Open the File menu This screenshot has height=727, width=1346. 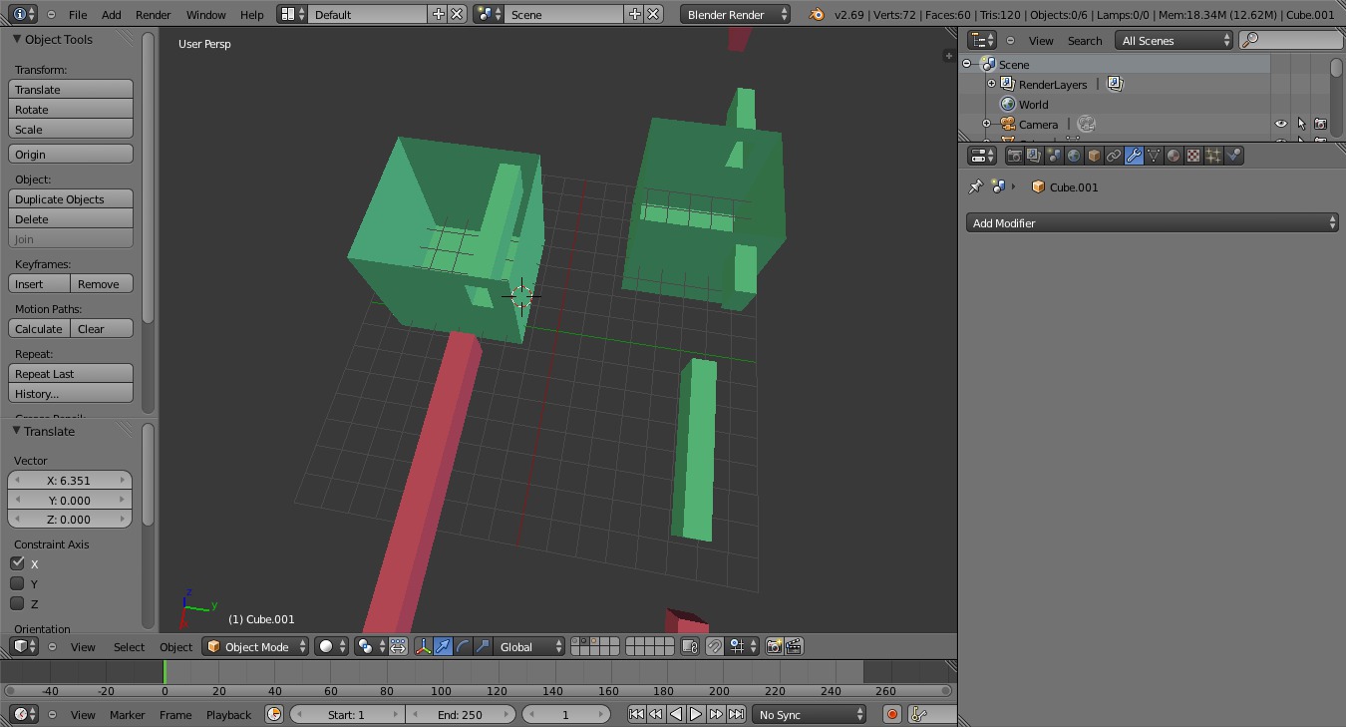tap(77, 15)
